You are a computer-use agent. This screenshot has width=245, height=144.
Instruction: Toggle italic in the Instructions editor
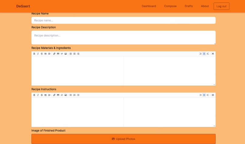(38, 95)
